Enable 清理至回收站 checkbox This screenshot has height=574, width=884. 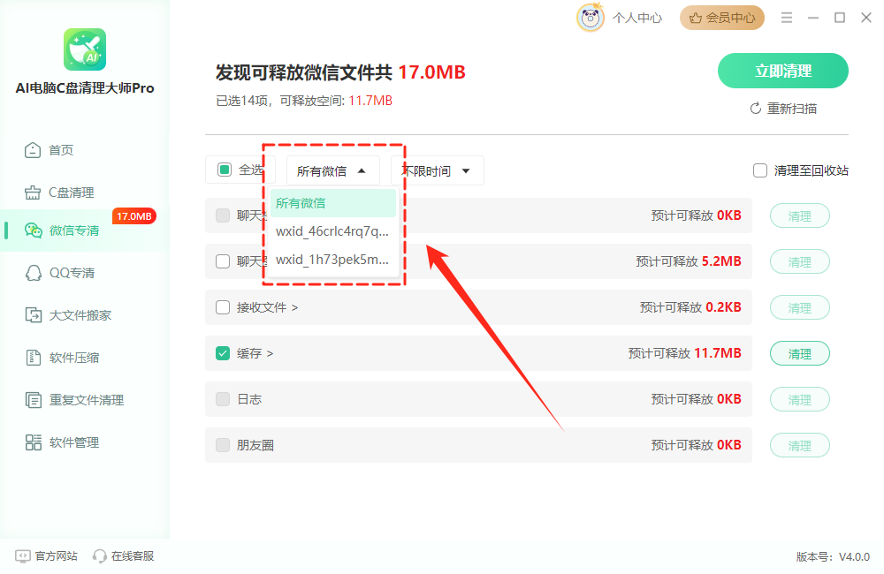(x=760, y=170)
